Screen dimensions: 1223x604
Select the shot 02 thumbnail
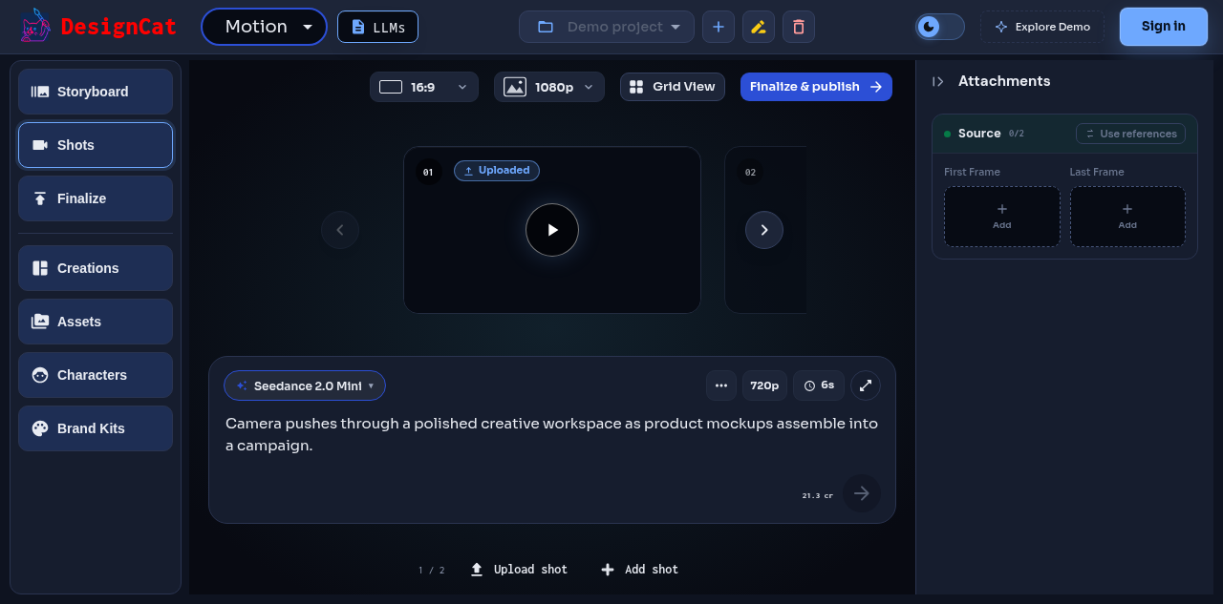pos(765,230)
